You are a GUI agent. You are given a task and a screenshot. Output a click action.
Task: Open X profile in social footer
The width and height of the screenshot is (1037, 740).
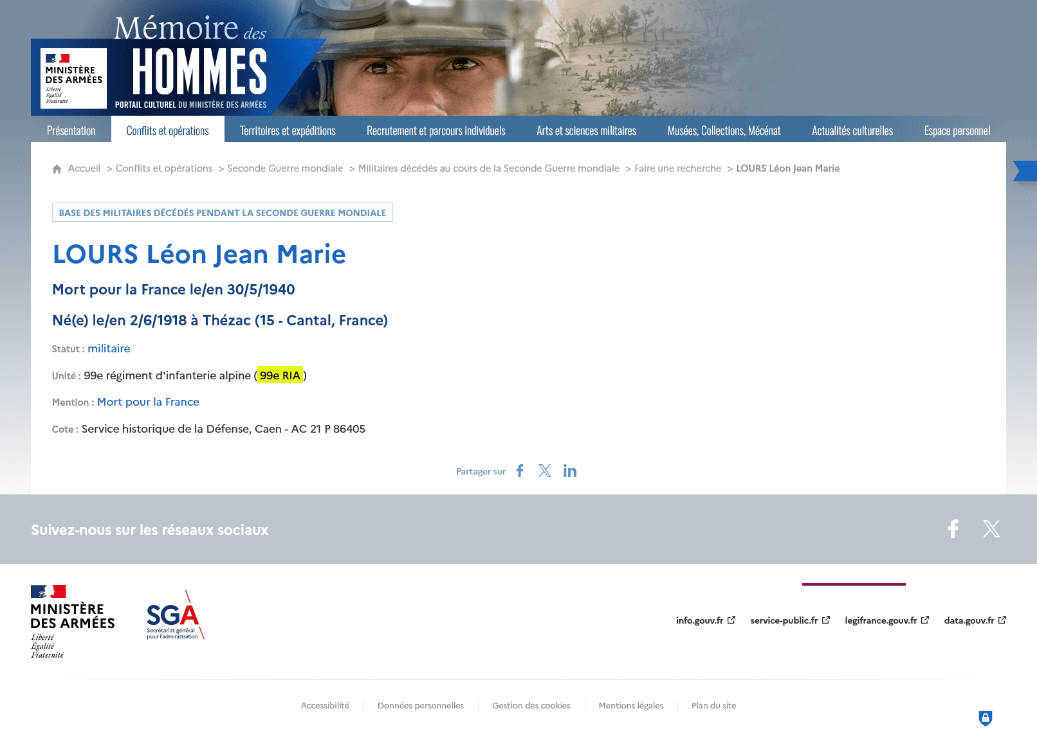pos(991,529)
